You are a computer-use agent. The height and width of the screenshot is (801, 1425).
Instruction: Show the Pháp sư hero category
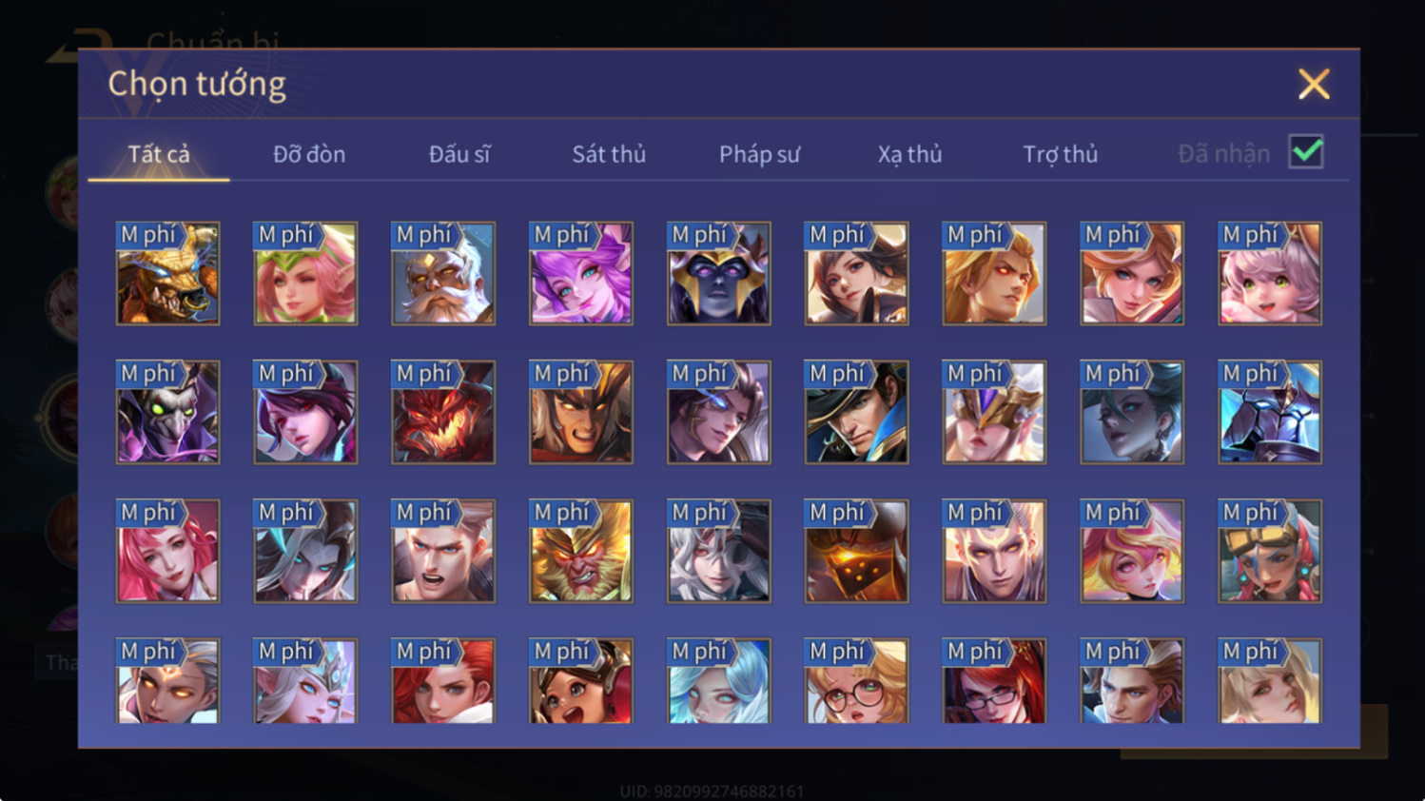click(x=759, y=154)
